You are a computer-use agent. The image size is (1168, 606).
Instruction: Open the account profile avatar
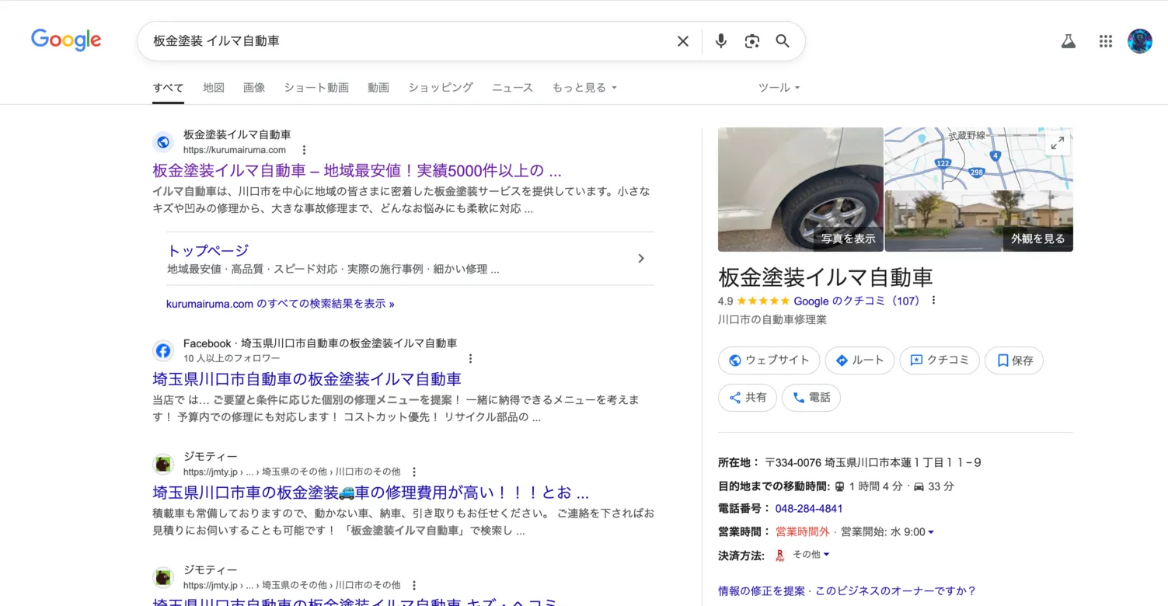[x=1140, y=41]
